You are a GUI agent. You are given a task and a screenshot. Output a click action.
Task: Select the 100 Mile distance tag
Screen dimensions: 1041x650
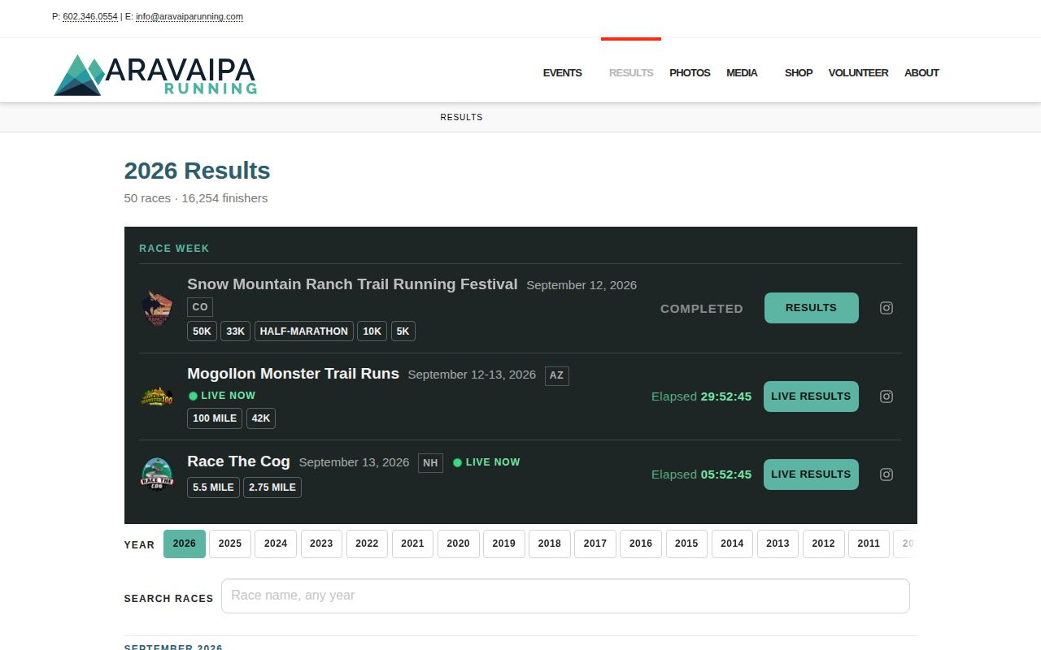[215, 418]
